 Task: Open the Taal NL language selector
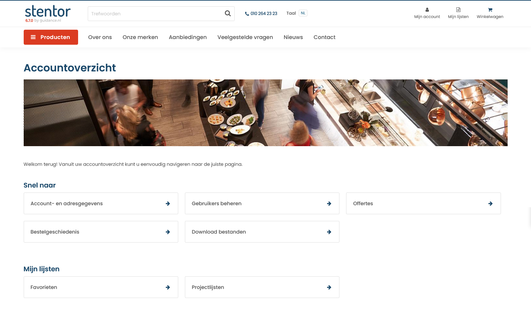303,13
